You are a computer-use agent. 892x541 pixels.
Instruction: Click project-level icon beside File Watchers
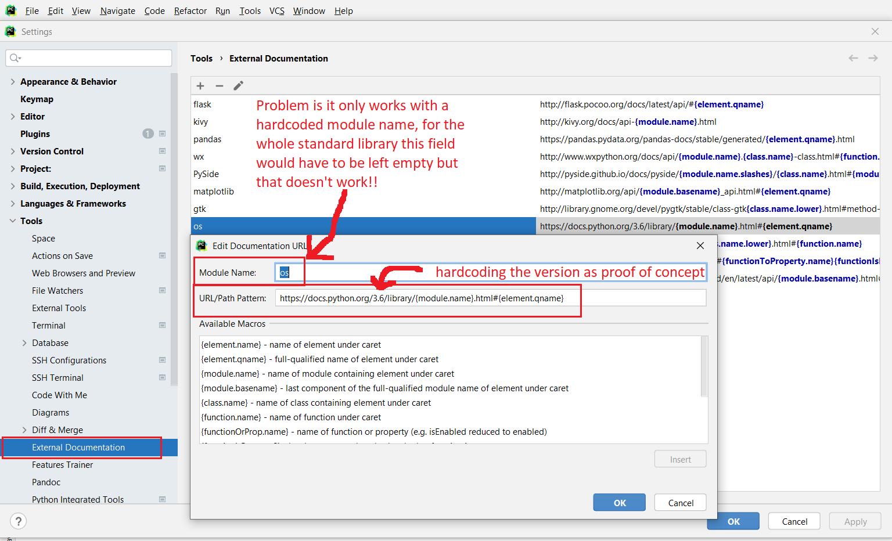point(163,290)
